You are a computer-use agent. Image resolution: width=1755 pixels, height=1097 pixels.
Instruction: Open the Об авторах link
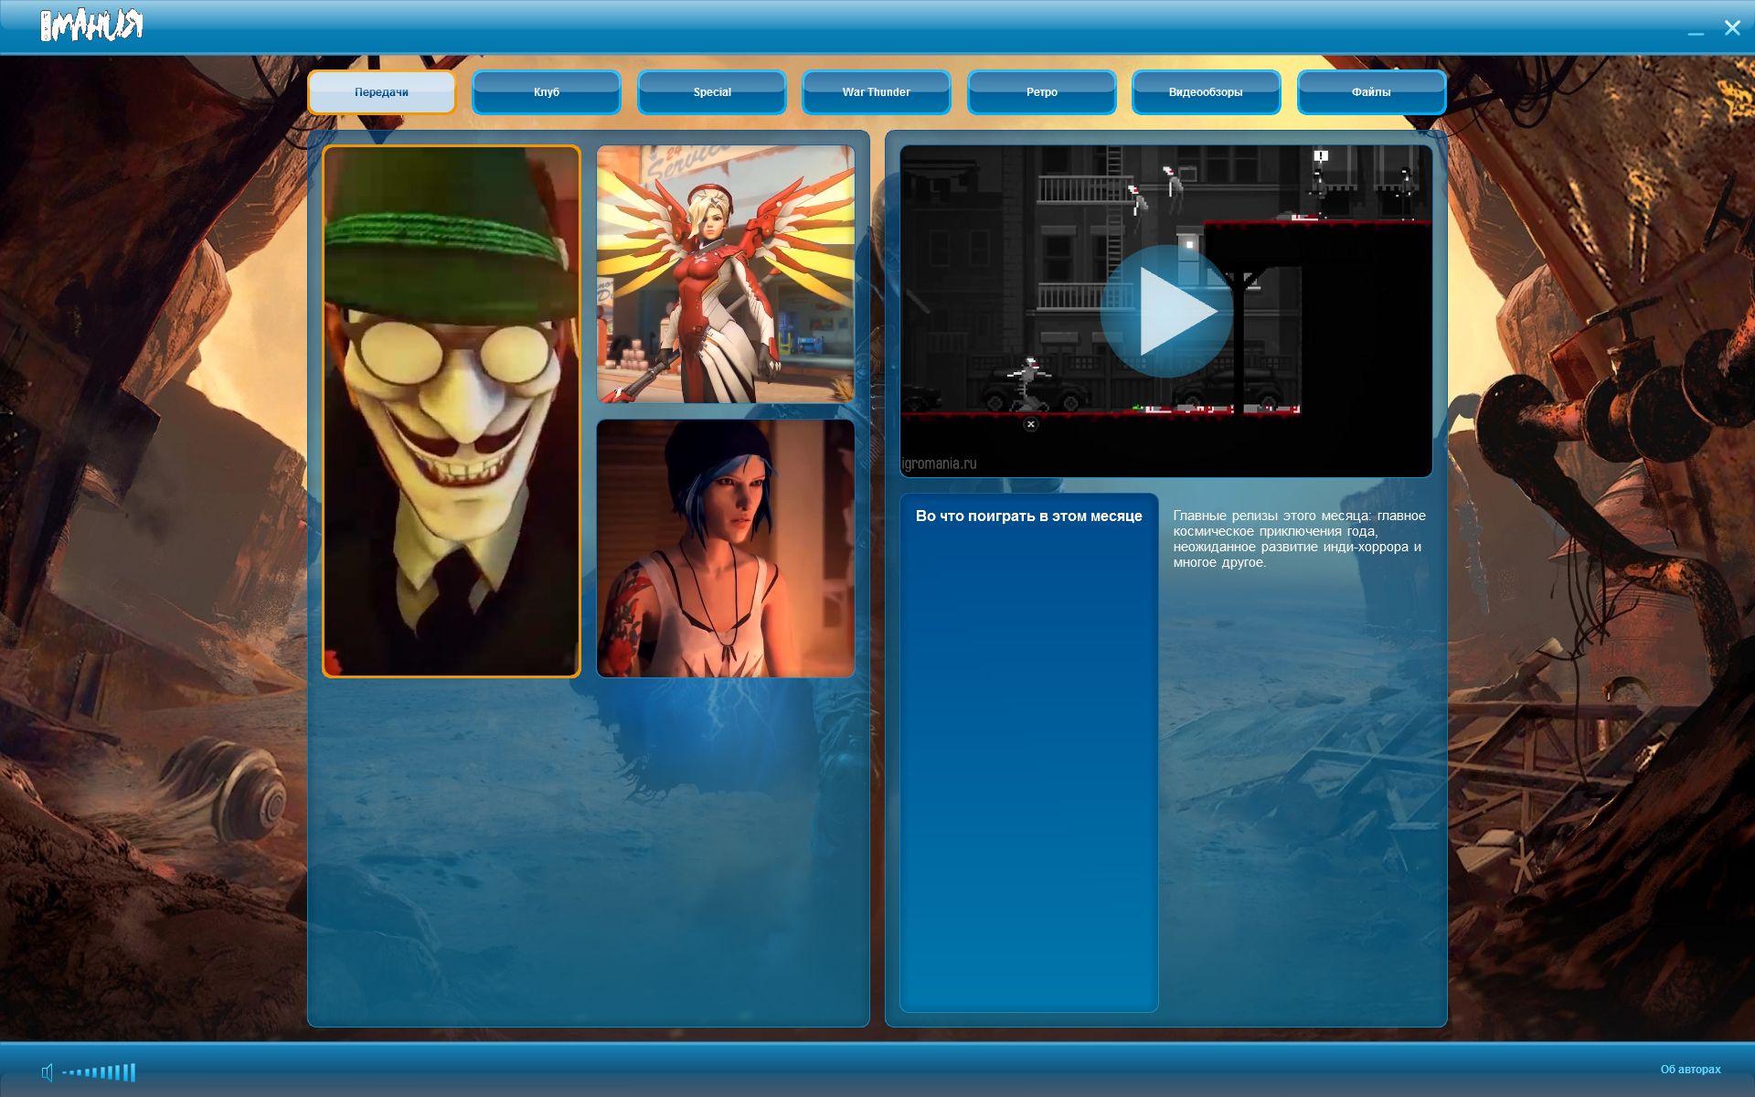click(x=1690, y=1070)
